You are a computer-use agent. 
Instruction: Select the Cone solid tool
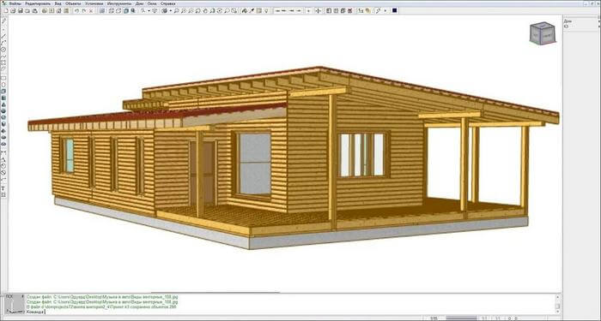pos(3,104)
